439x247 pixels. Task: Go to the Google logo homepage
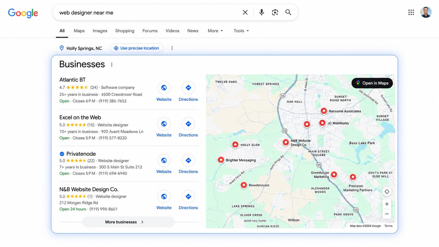click(x=23, y=13)
